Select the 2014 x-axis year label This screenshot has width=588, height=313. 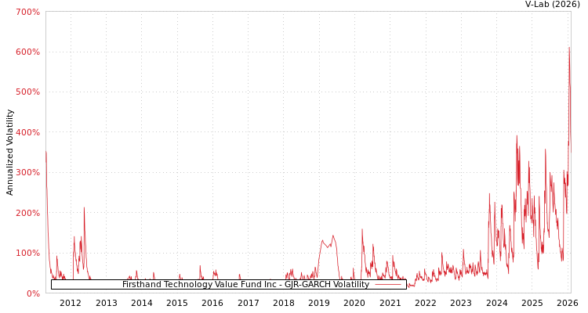coord(142,303)
